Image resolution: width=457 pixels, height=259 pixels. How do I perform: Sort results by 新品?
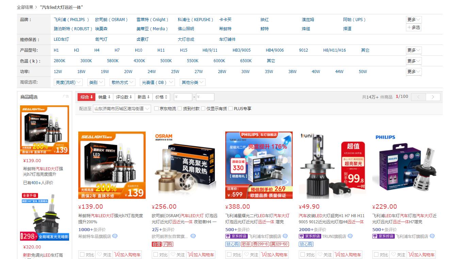(143, 97)
